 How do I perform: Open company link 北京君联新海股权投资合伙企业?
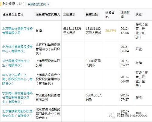(17, 113)
